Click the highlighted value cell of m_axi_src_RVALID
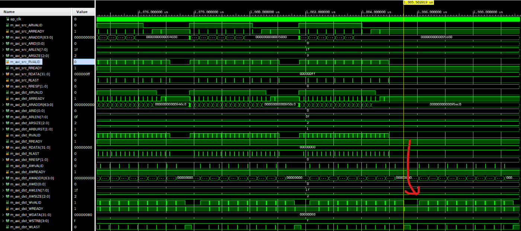The width and height of the screenshot is (521, 231). point(84,62)
